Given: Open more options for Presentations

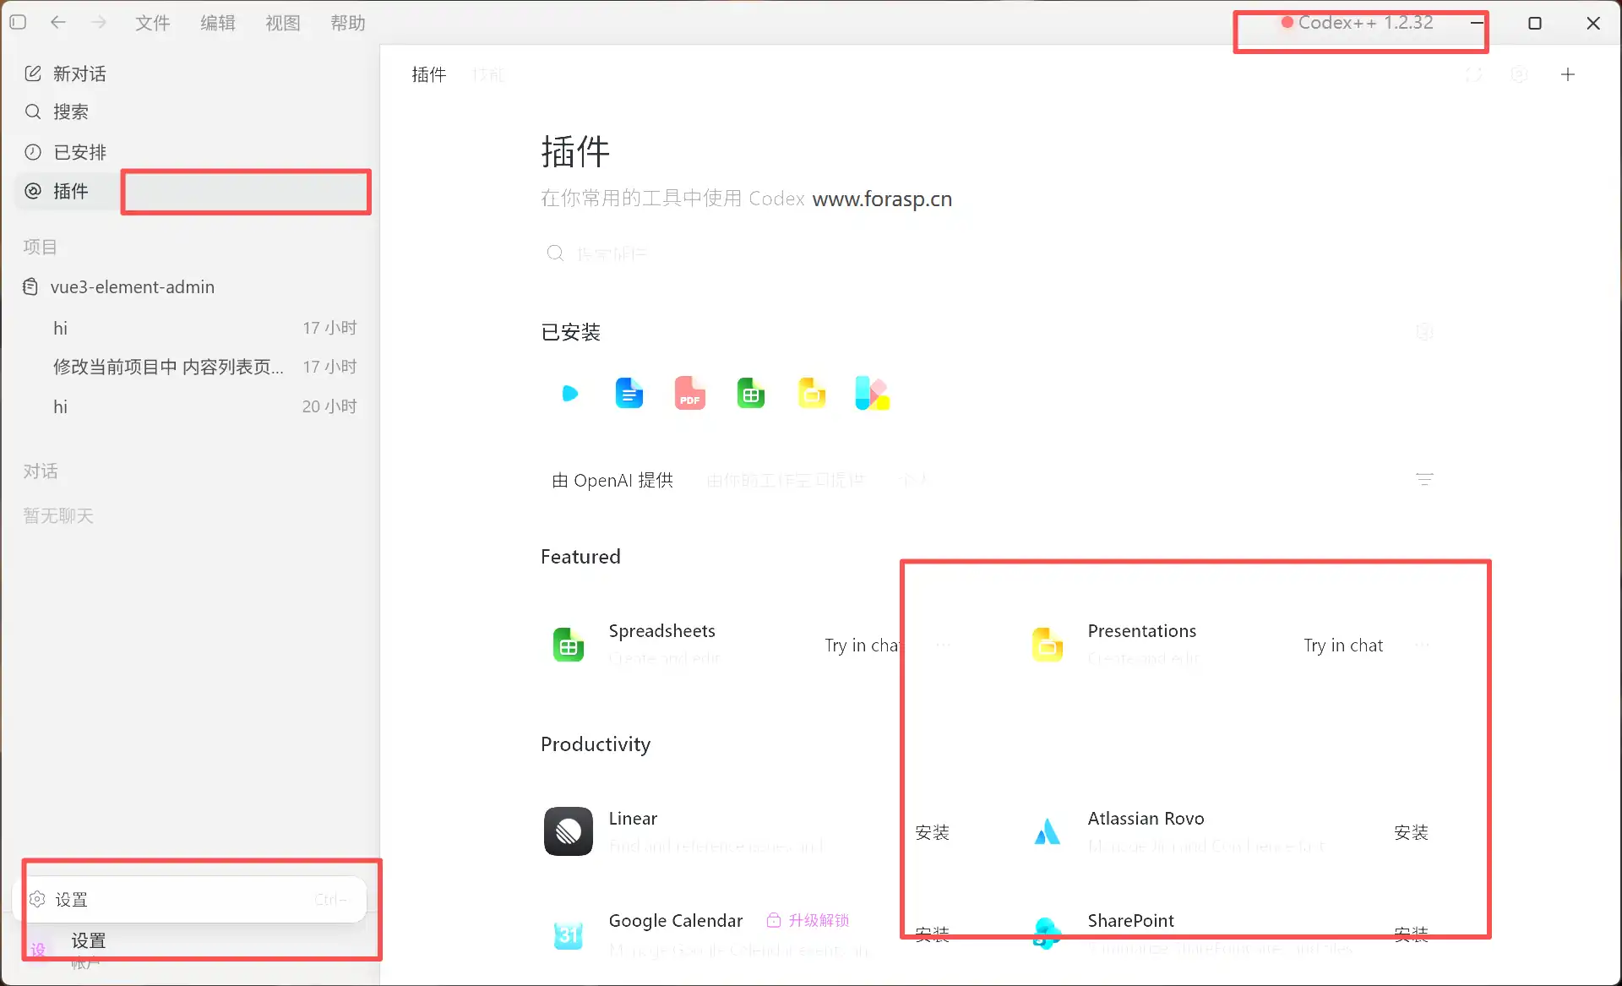Looking at the screenshot, I should click(x=1423, y=645).
